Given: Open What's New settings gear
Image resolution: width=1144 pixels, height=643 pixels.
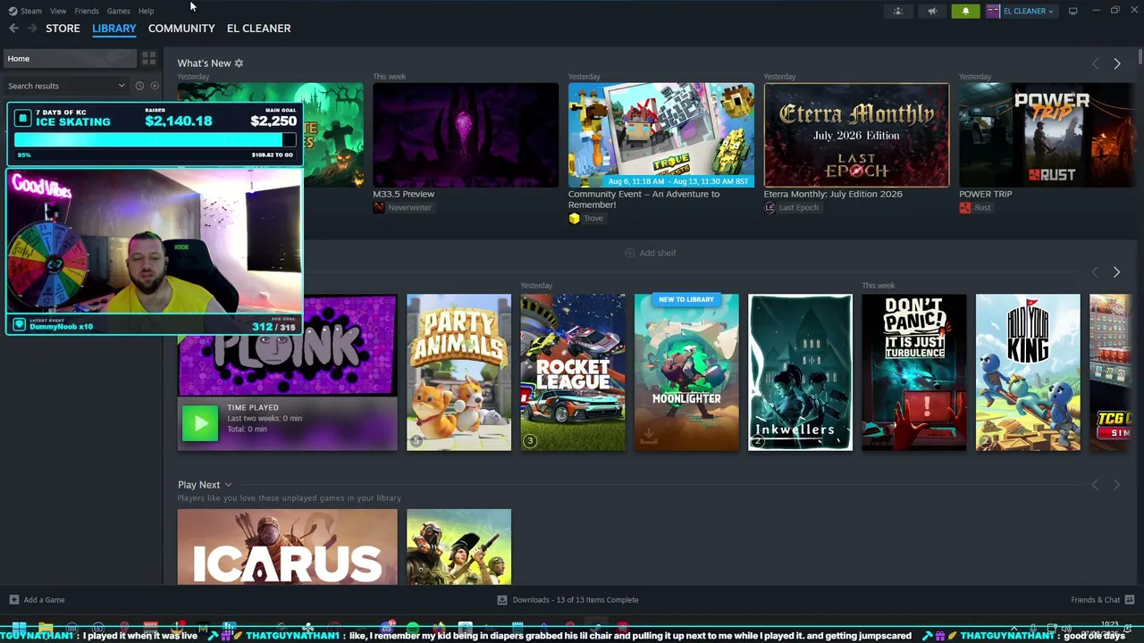Looking at the screenshot, I should [x=239, y=63].
